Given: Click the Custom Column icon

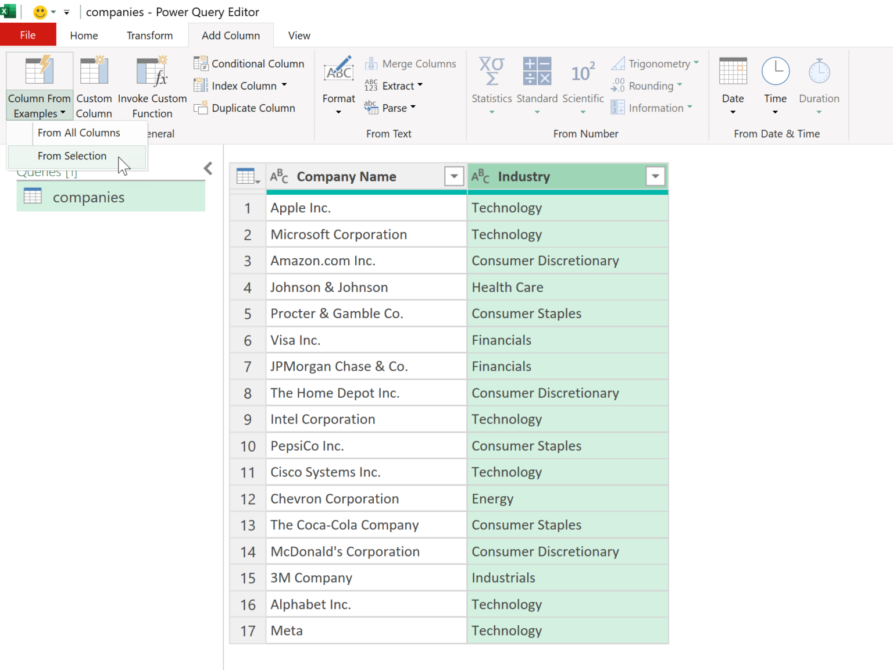Looking at the screenshot, I should 94,72.
